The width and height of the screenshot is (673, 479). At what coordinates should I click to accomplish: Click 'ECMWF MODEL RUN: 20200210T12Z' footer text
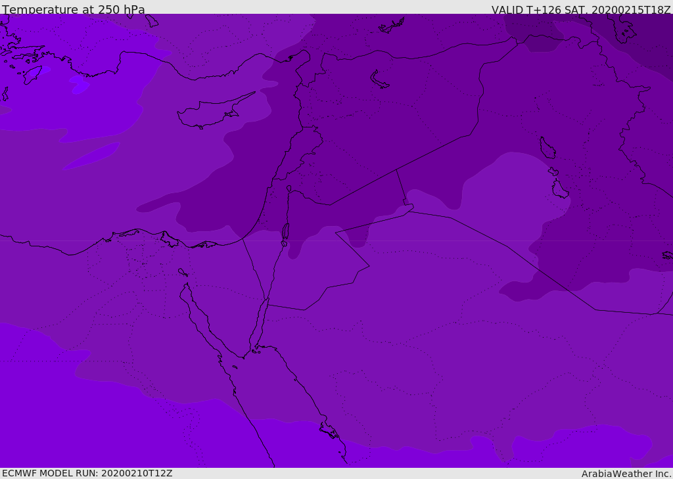(x=87, y=474)
